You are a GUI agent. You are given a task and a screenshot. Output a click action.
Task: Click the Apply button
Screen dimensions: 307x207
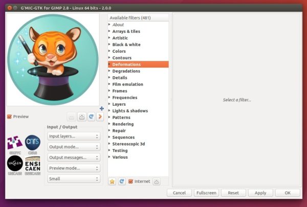[260, 193]
